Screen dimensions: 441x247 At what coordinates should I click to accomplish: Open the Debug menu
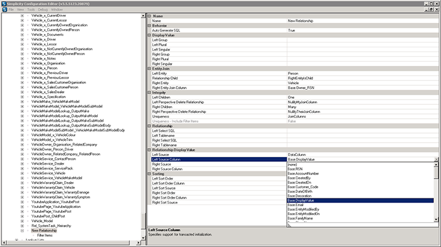43,10
